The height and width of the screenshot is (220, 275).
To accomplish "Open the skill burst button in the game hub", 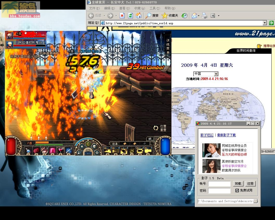I will [82, 146].
